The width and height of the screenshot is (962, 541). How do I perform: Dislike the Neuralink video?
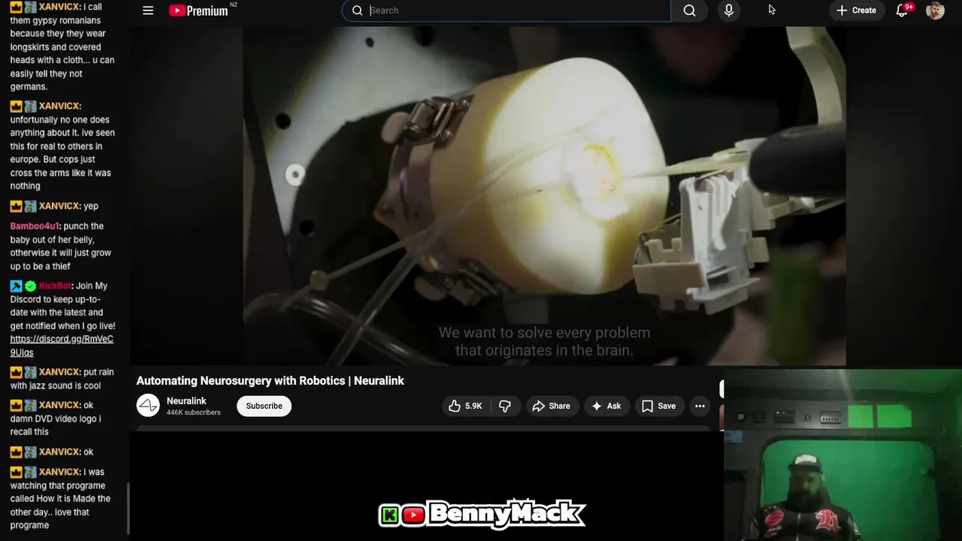[505, 406]
